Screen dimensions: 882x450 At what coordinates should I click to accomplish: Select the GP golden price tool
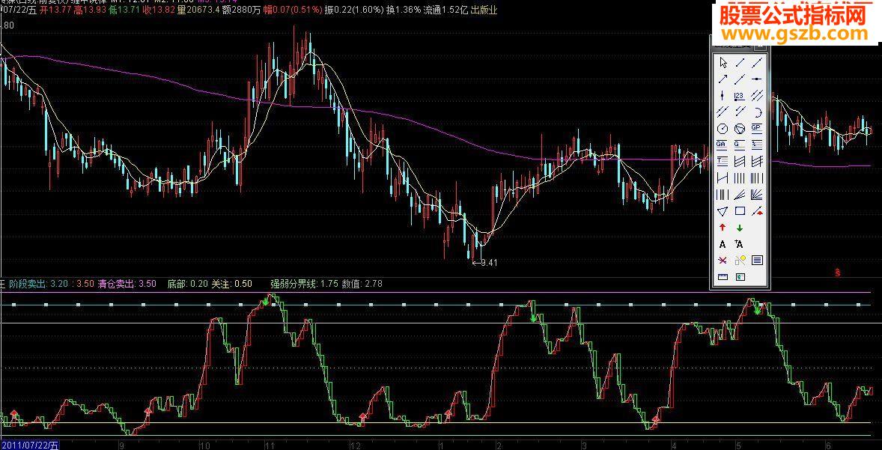[x=756, y=128]
